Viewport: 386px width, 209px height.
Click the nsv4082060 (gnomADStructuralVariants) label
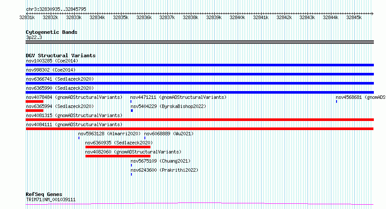[133, 152]
